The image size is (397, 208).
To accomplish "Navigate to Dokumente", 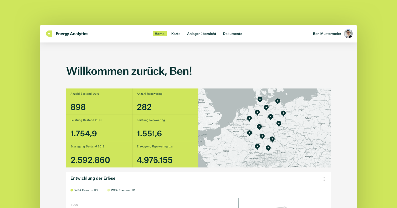I will [x=232, y=33].
